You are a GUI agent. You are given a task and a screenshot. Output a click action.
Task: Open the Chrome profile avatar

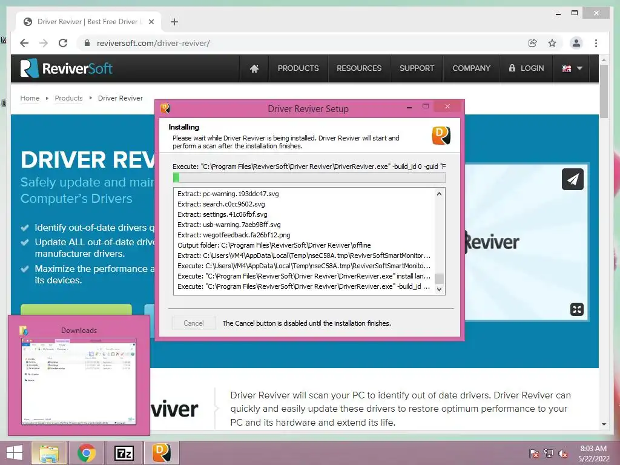(576, 43)
